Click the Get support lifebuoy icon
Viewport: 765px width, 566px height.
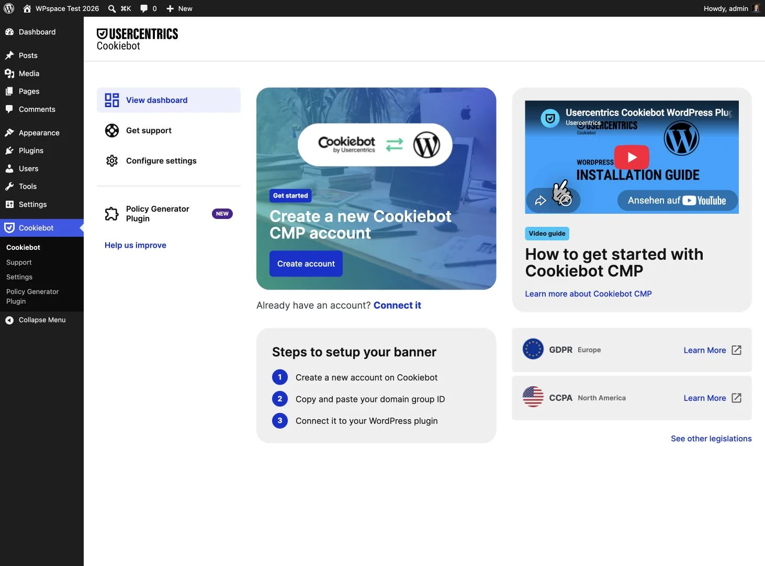112,131
